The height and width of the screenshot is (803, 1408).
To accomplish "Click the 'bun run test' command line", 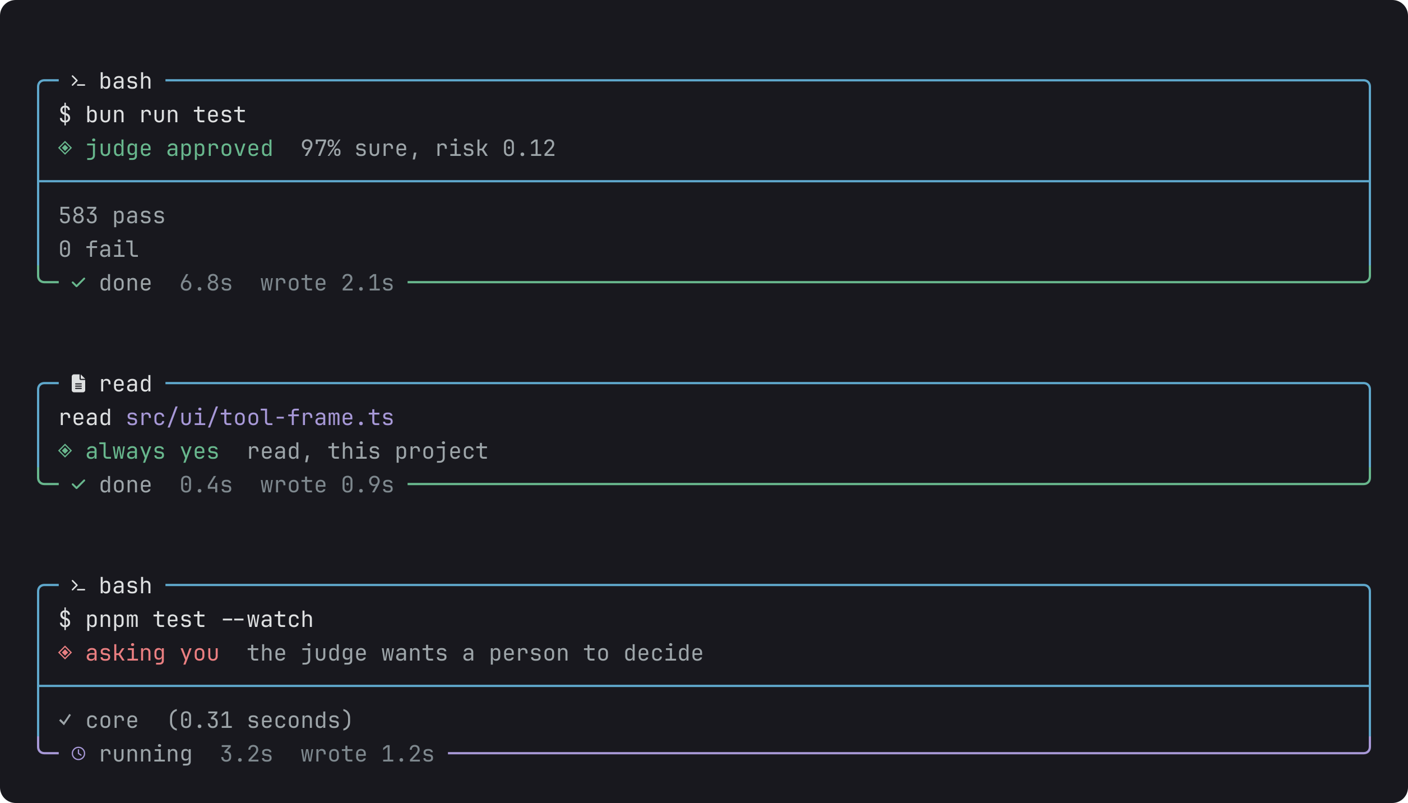I will click(152, 115).
